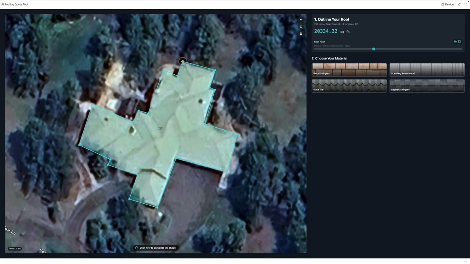The width and height of the screenshot is (470, 264).
Task: Click the reset outline refresh icon on map
Action: tap(301, 26)
